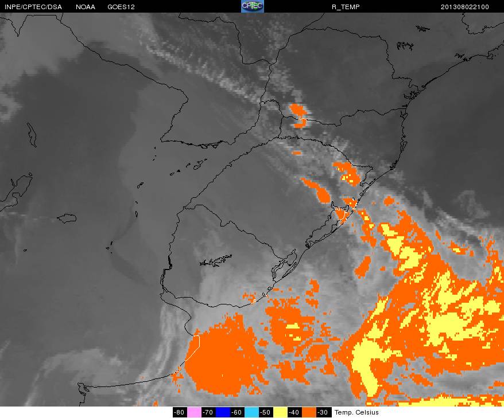This screenshot has height=418, width=504.
Task: Click the yellow legend color swatch
Action: [280, 412]
